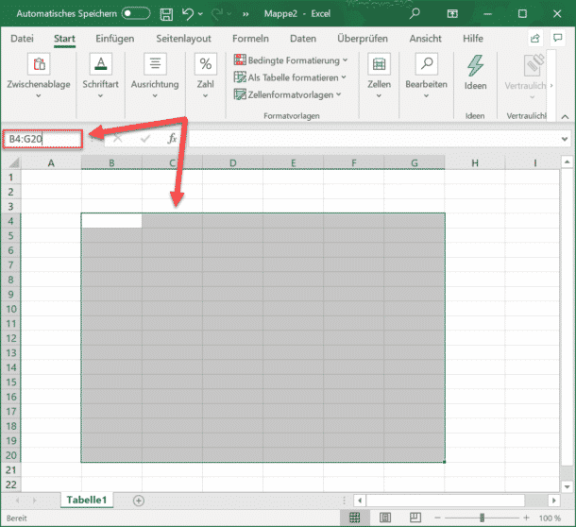Open the Schriftart font group

click(101, 65)
